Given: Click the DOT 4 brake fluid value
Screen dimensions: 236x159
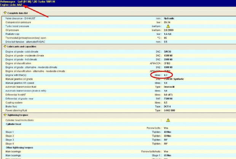Looking at the screenshot, I should (x=167, y=106).
